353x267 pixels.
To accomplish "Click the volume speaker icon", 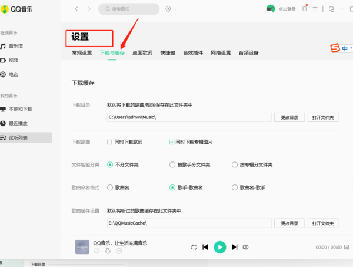I will 247,247.
